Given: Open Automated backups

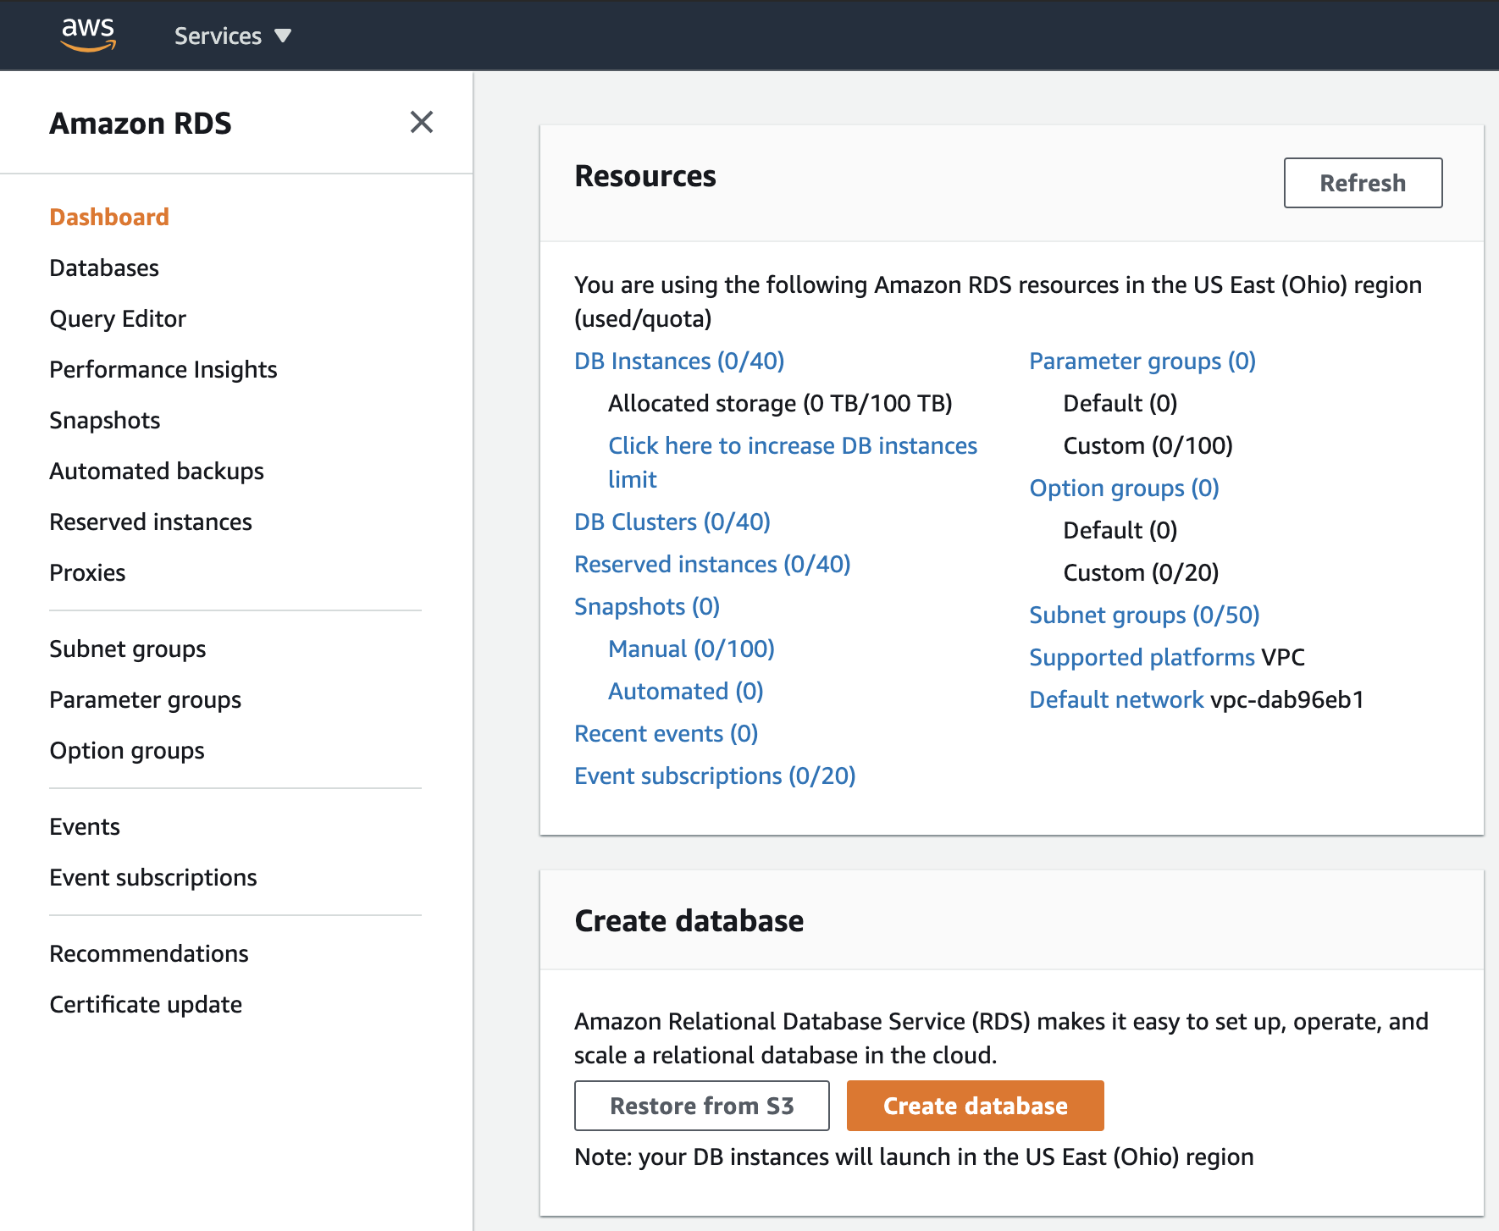Looking at the screenshot, I should tap(156, 471).
